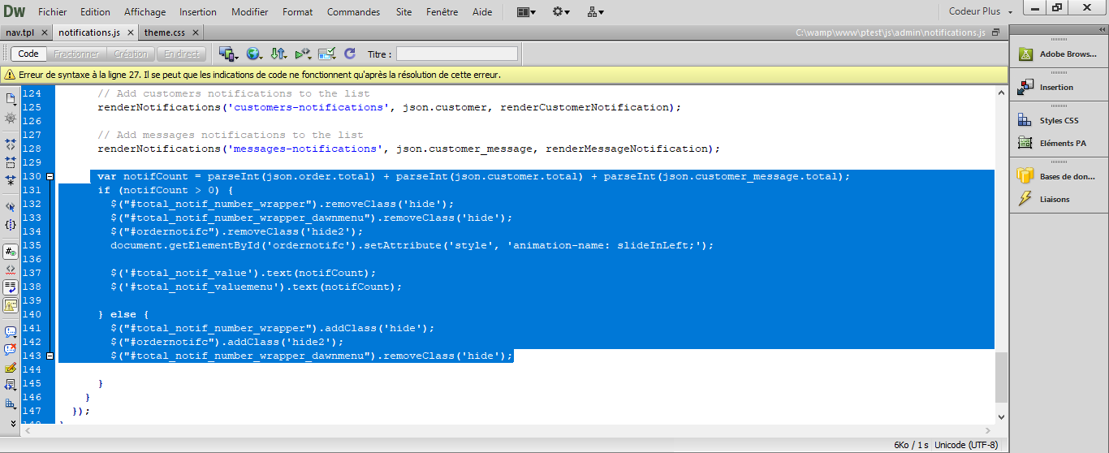Toggle word wrap in the coding toolbar

[11, 287]
